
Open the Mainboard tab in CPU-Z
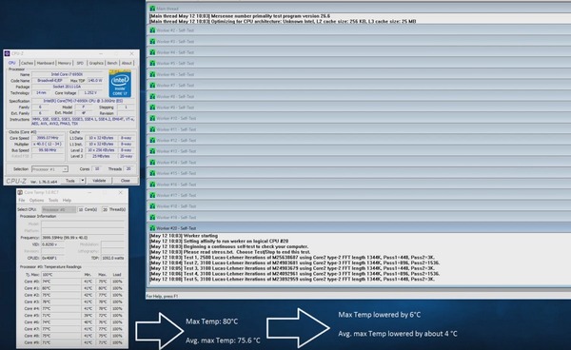46,63
